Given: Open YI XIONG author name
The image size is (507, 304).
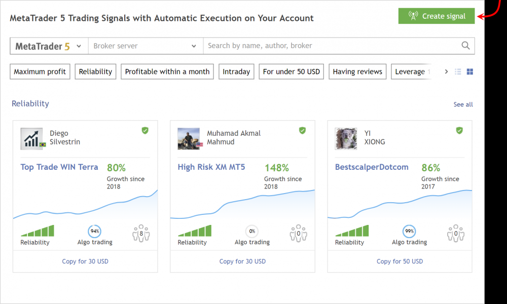Looking at the screenshot, I should (375, 137).
